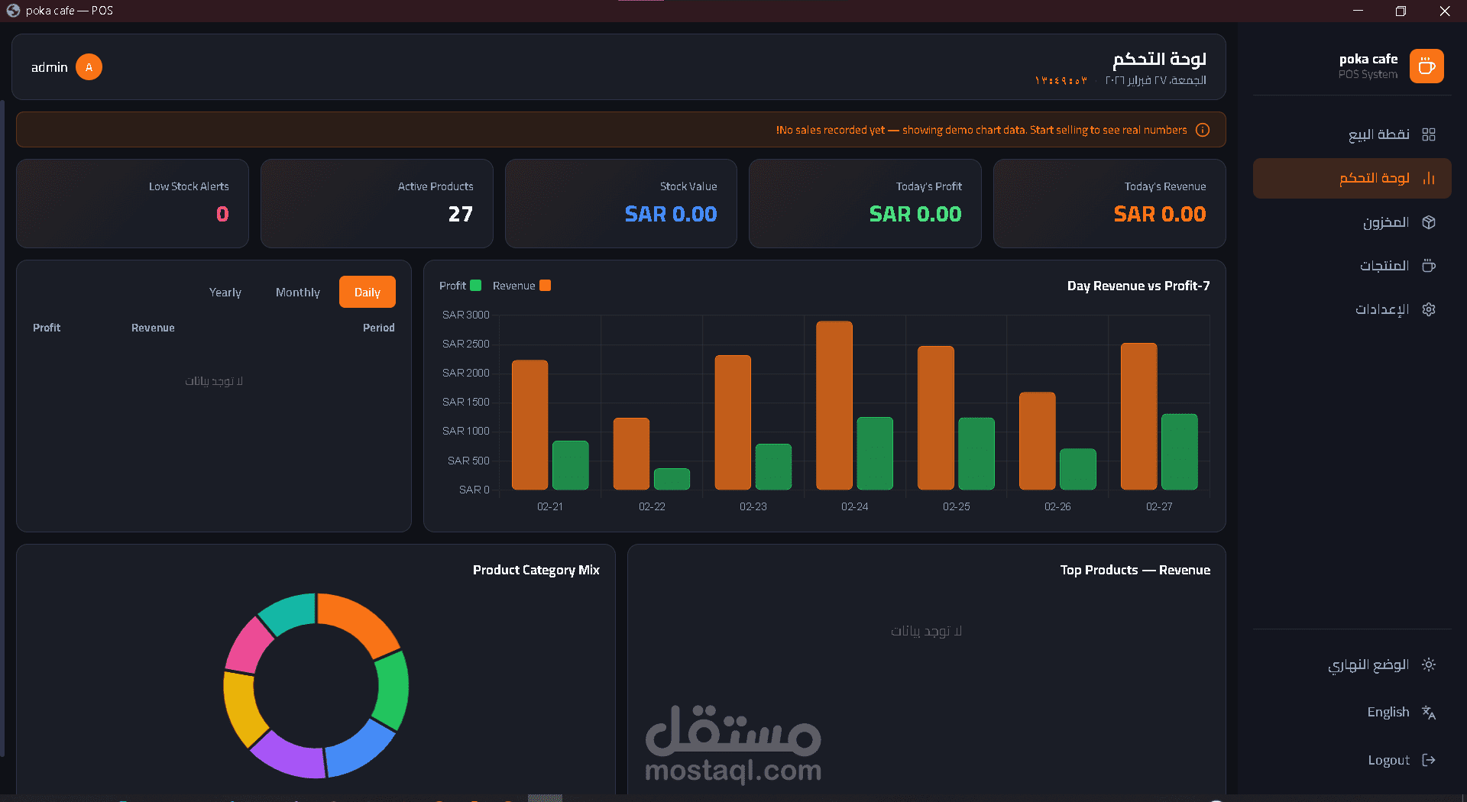This screenshot has height=802, width=1467.
Task: Click the Profit column header
Action: pos(47,328)
